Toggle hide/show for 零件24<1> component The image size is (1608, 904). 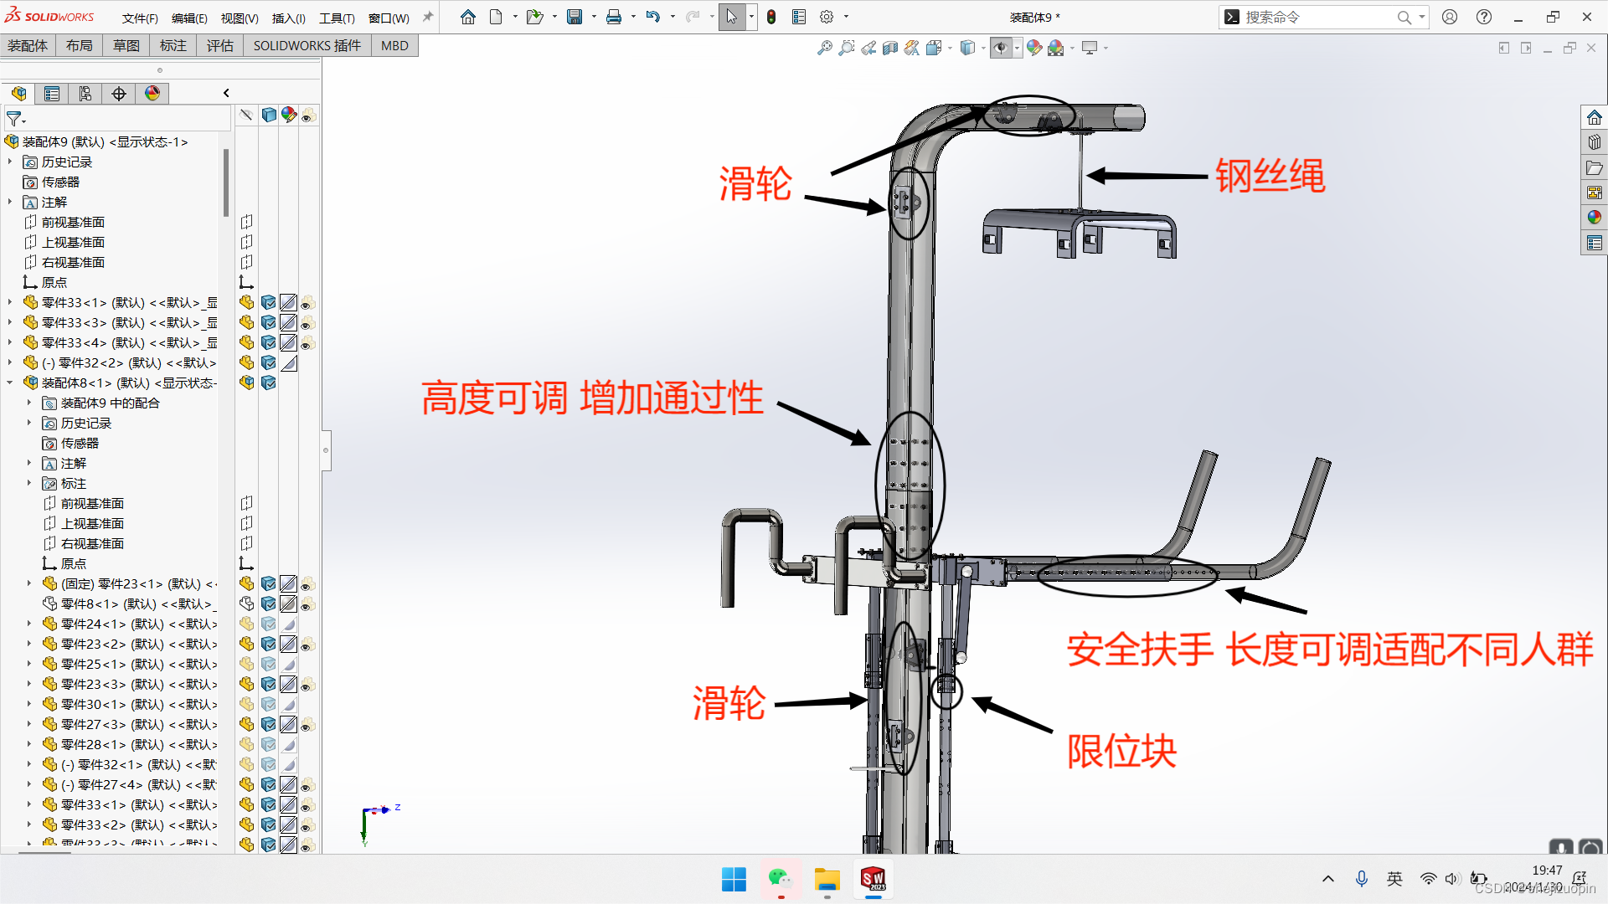247,624
